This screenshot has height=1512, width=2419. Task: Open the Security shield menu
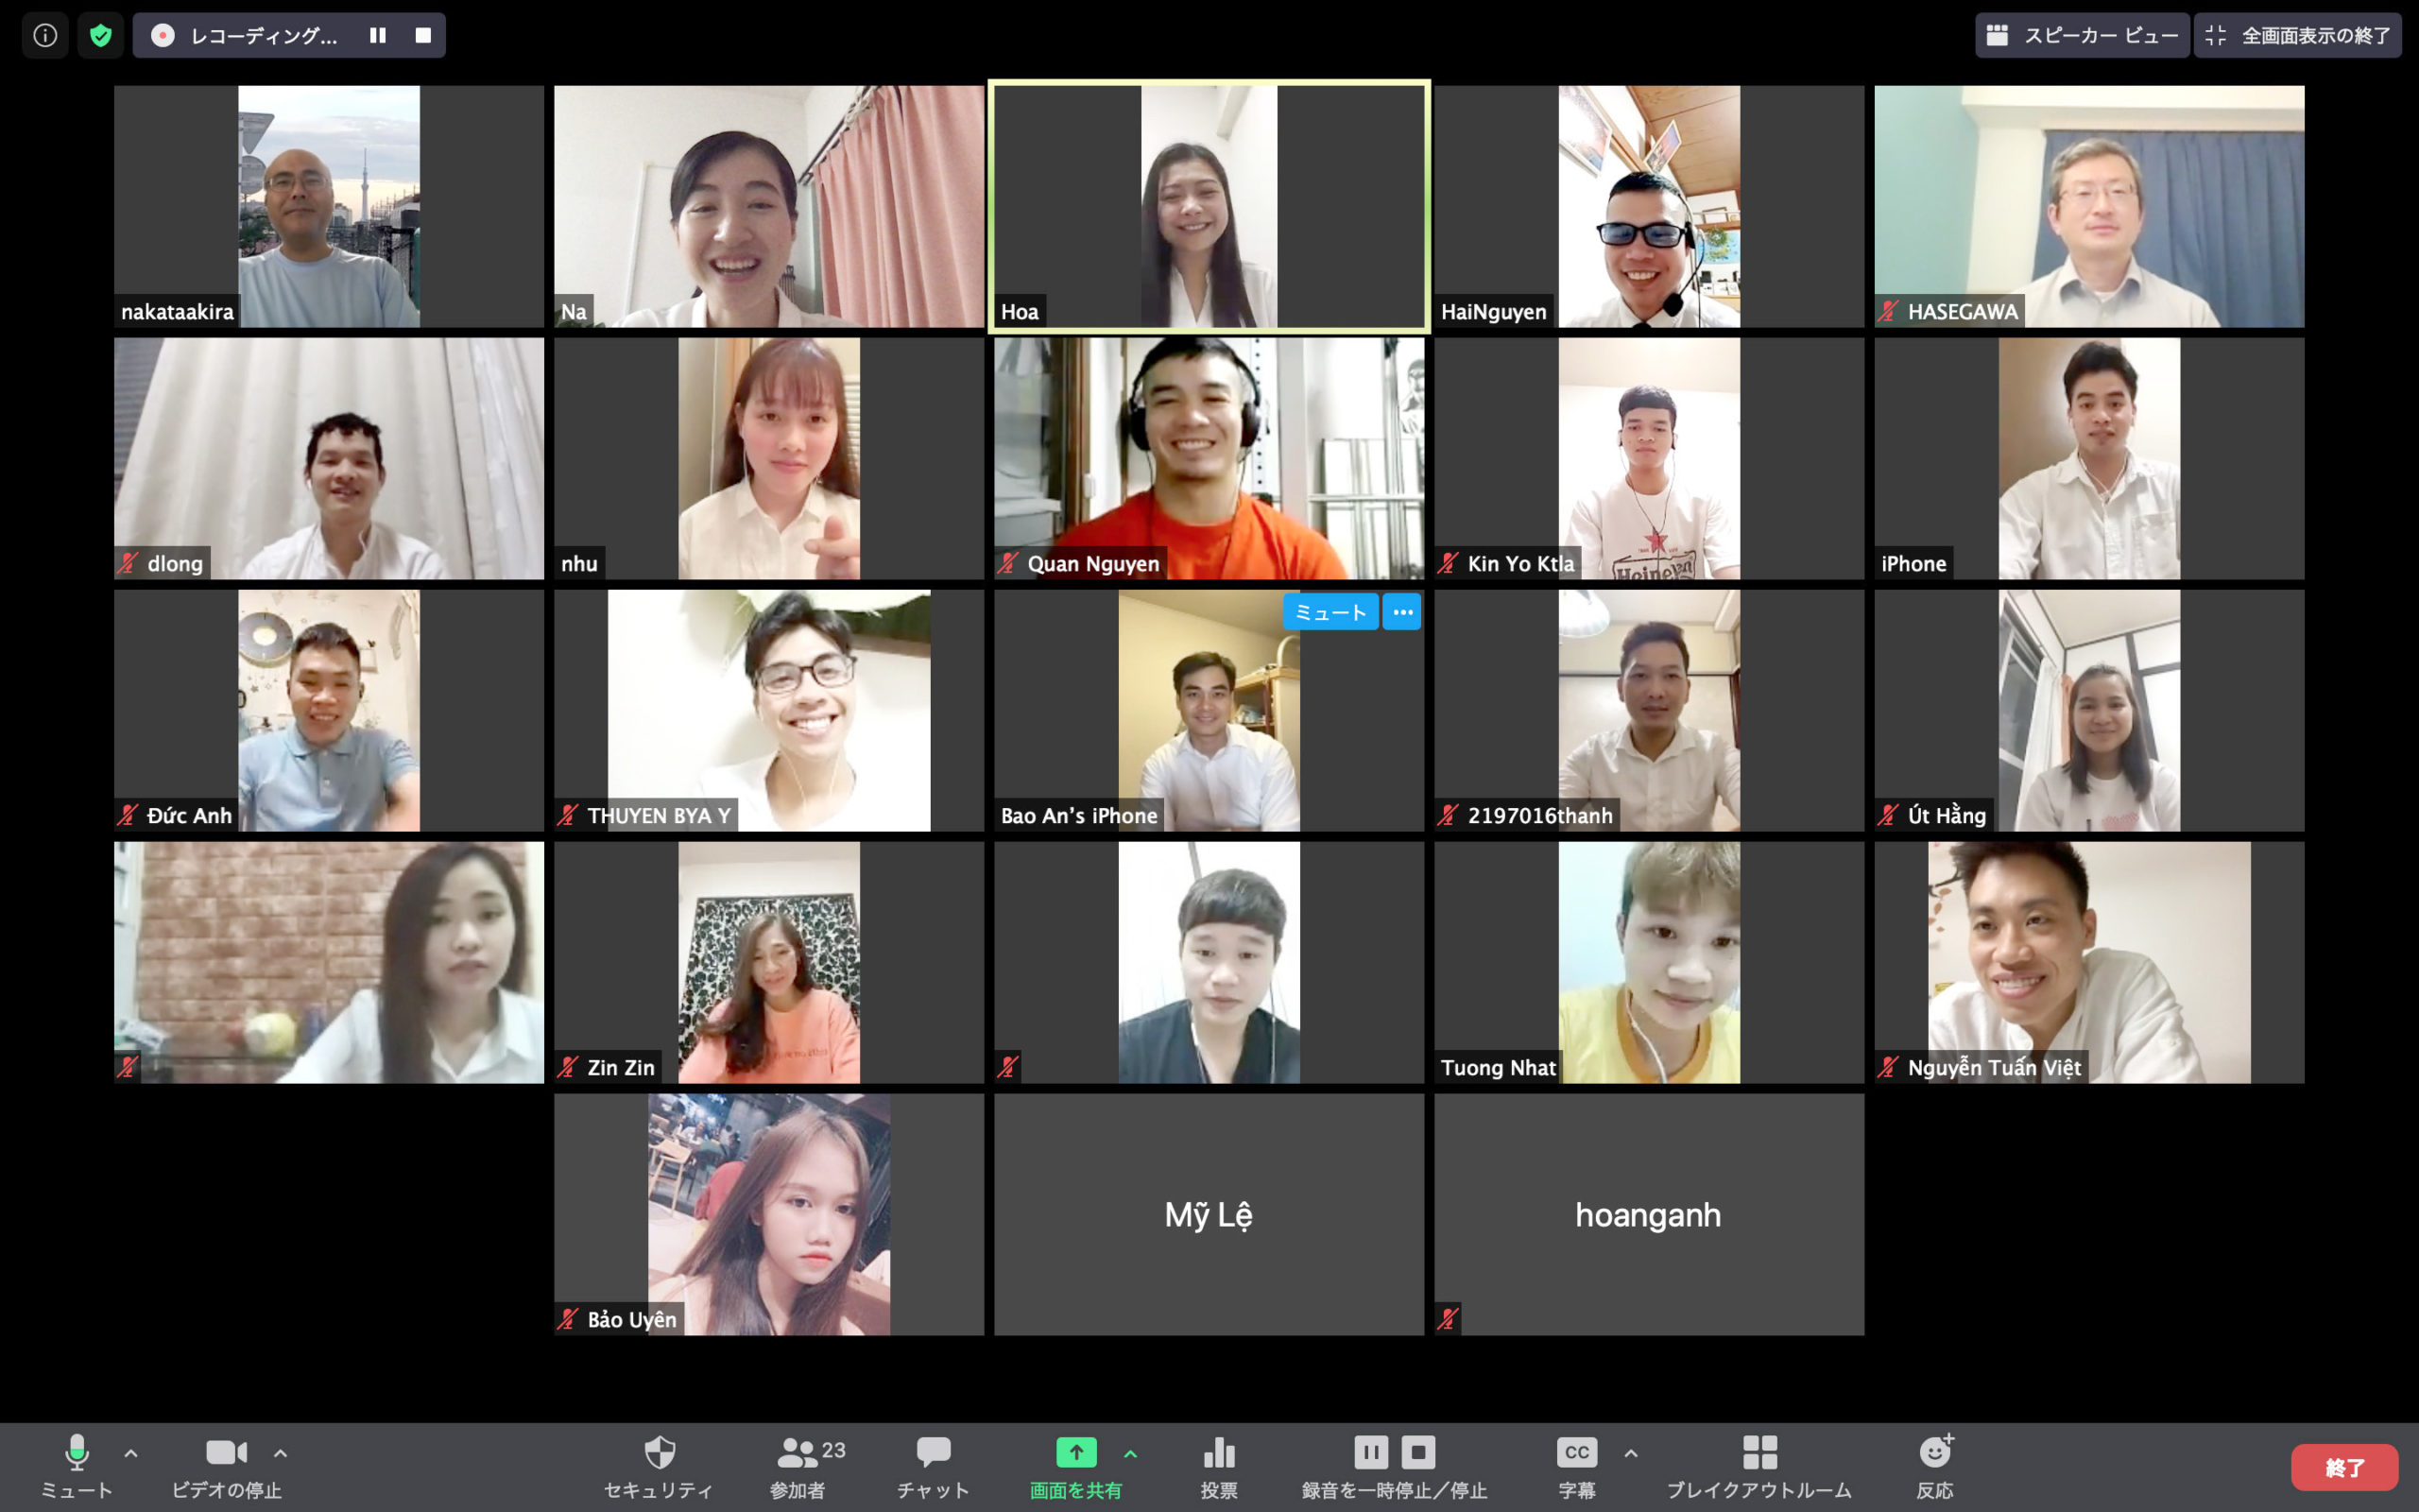point(659,1465)
